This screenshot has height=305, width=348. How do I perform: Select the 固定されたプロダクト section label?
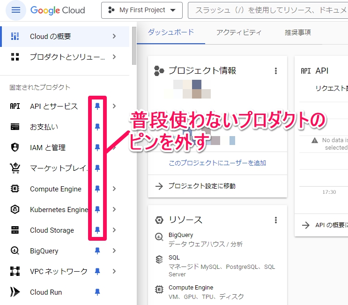(40, 87)
